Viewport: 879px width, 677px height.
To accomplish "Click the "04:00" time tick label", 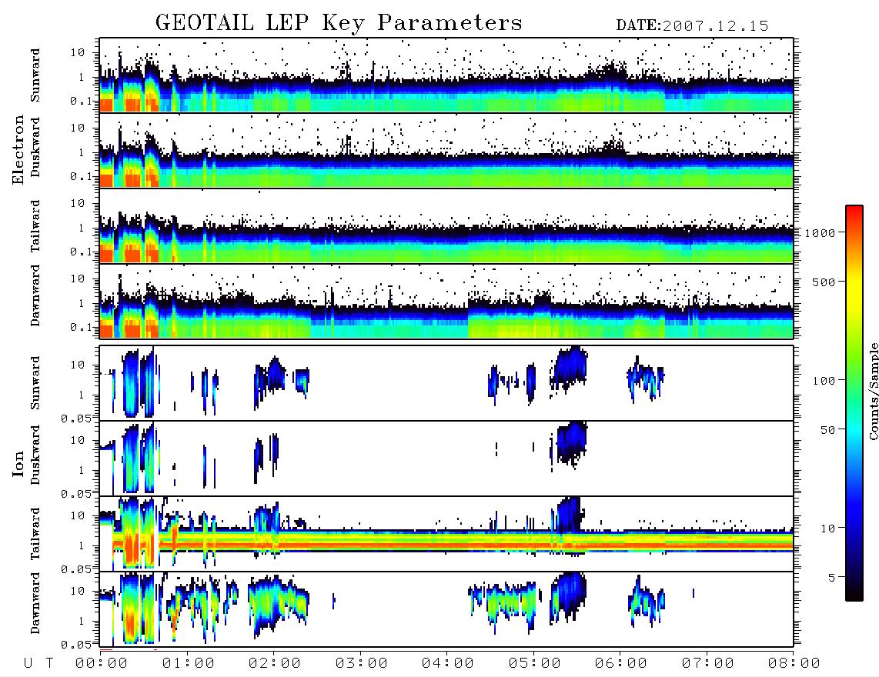I will (448, 663).
